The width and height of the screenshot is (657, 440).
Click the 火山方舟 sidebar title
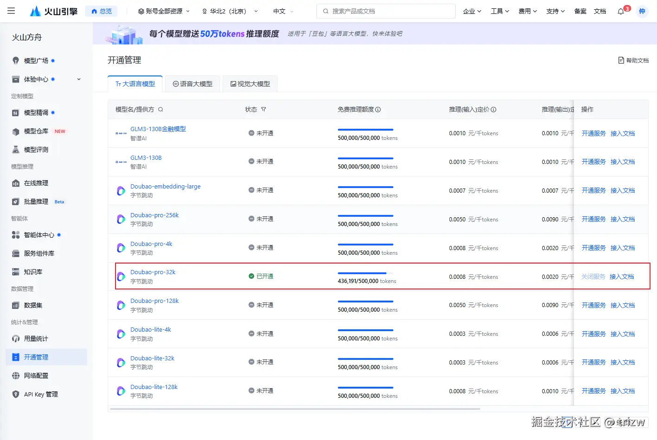tap(27, 38)
